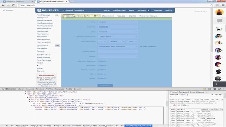
Task: Open Мои Друзья in left menu
Action: pos(42,18)
